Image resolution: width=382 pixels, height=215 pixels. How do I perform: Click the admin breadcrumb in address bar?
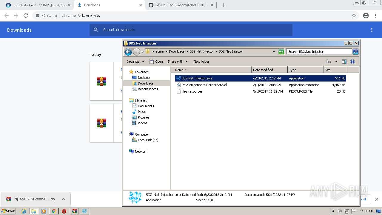point(160,51)
